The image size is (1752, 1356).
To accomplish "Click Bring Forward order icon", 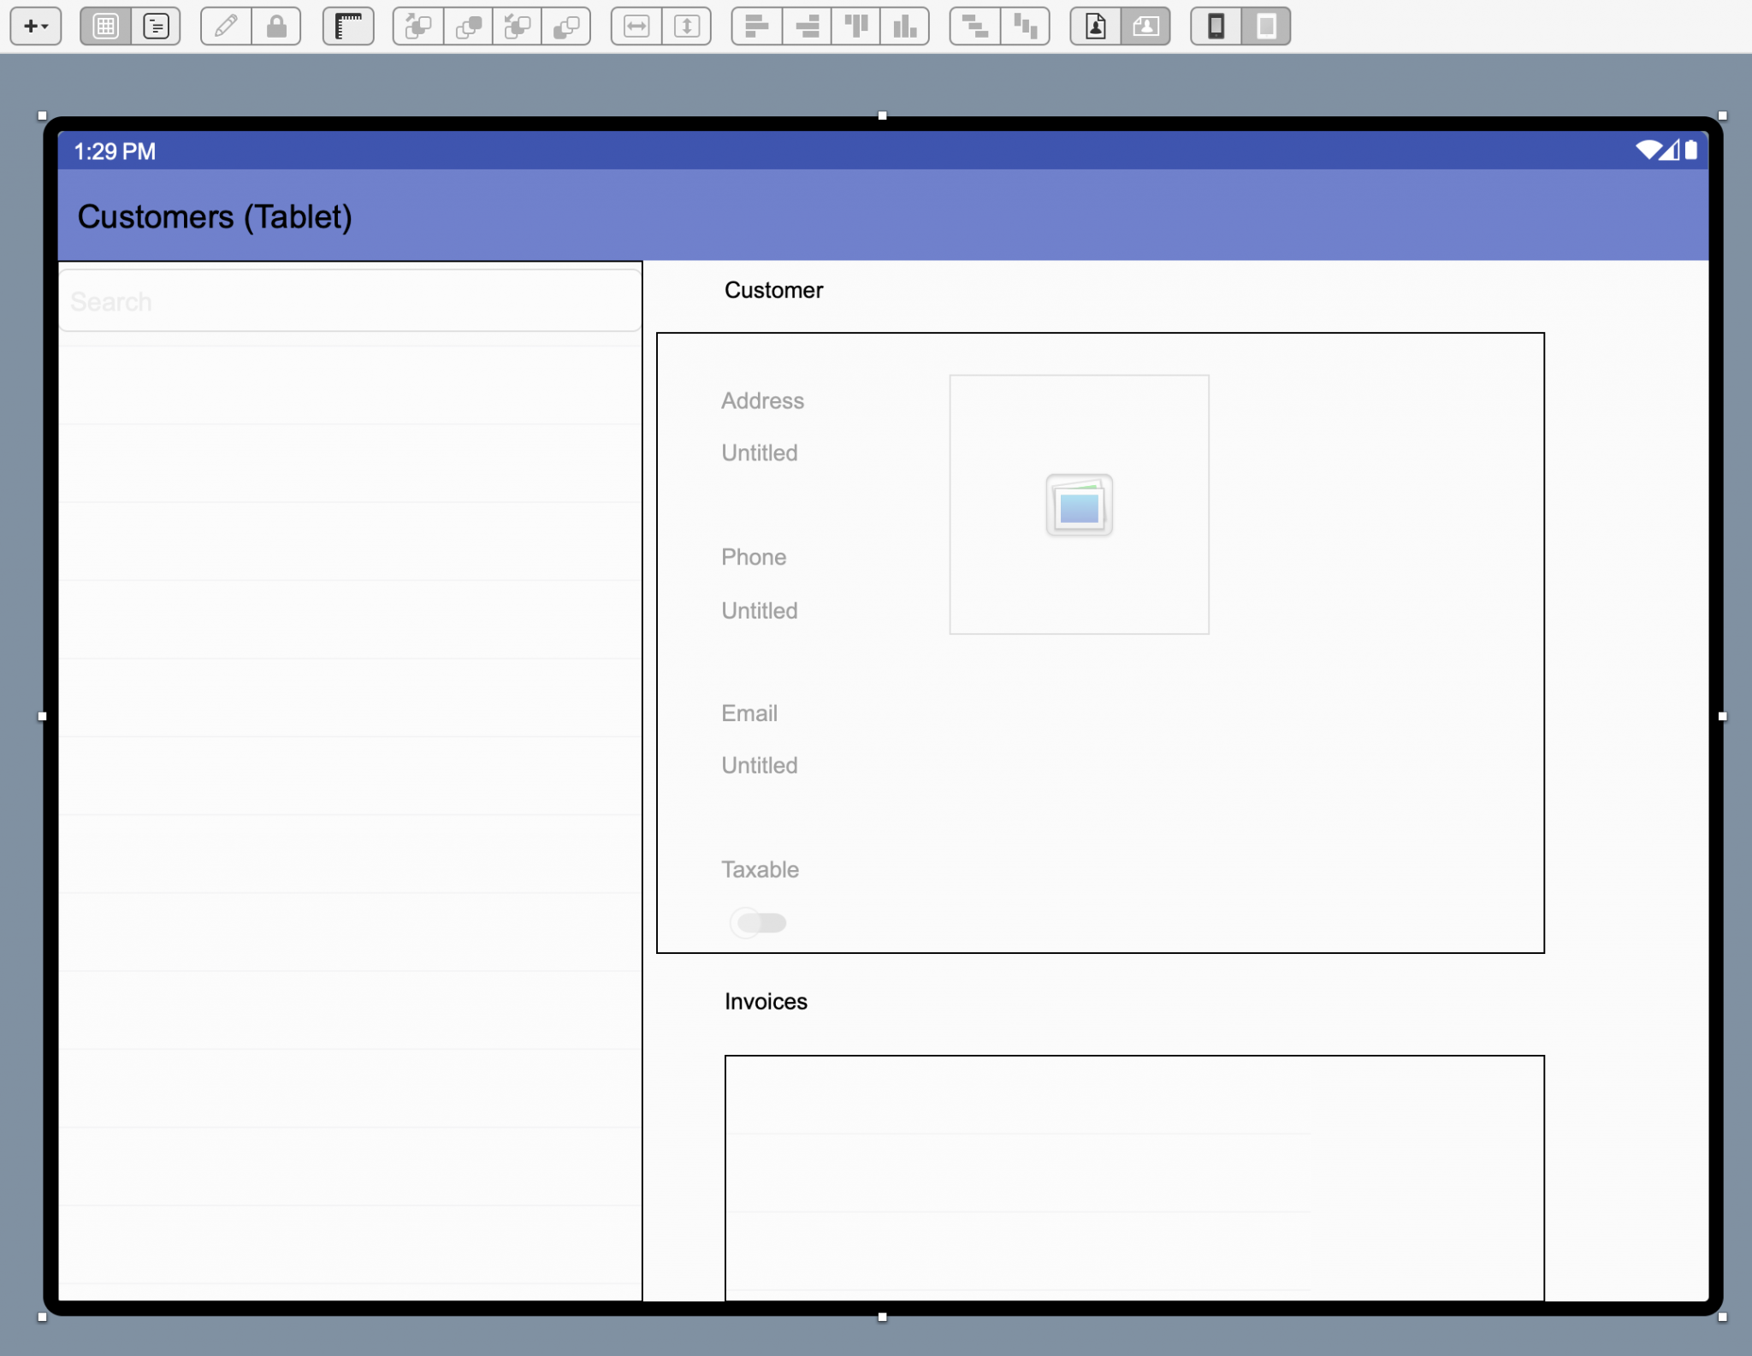I will coord(468,27).
